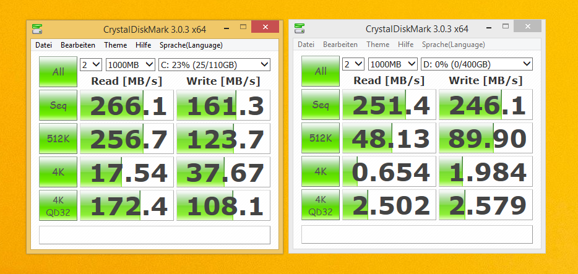Viewport: 578px width, 274px height.
Task: Click 512K write value 123.7
Action: point(223,139)
